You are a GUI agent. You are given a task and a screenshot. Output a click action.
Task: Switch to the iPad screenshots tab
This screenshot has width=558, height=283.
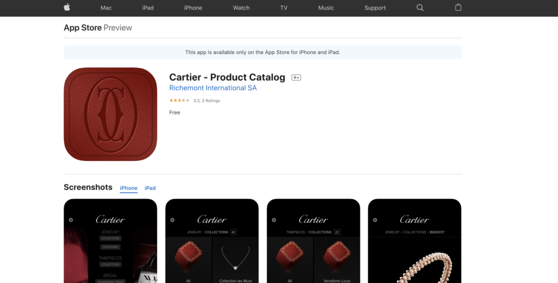point(150,188)
